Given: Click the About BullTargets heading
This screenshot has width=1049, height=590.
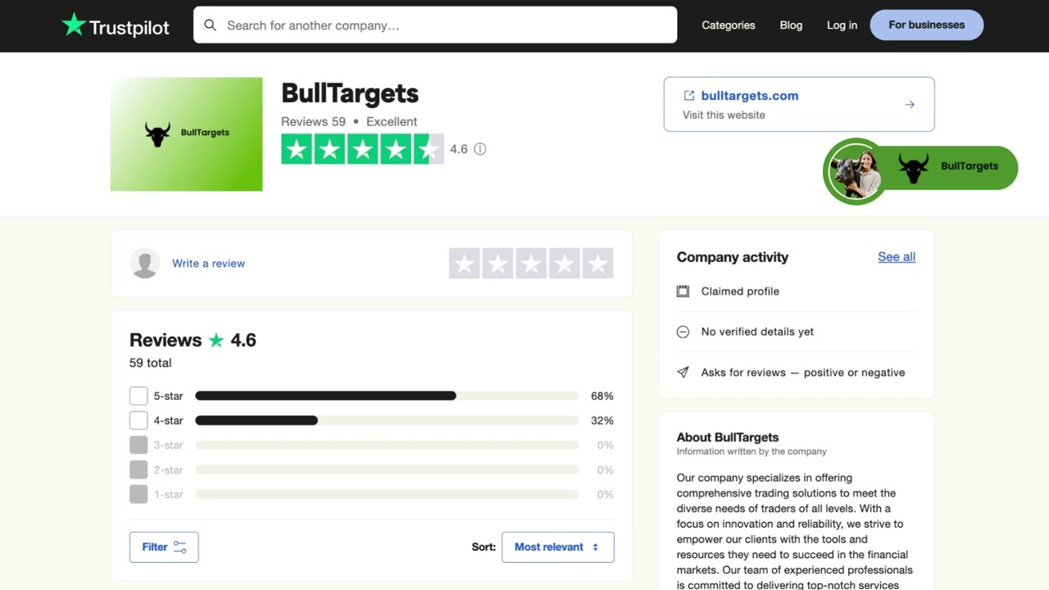Looking at the screenshot, I should pos(728,438).
